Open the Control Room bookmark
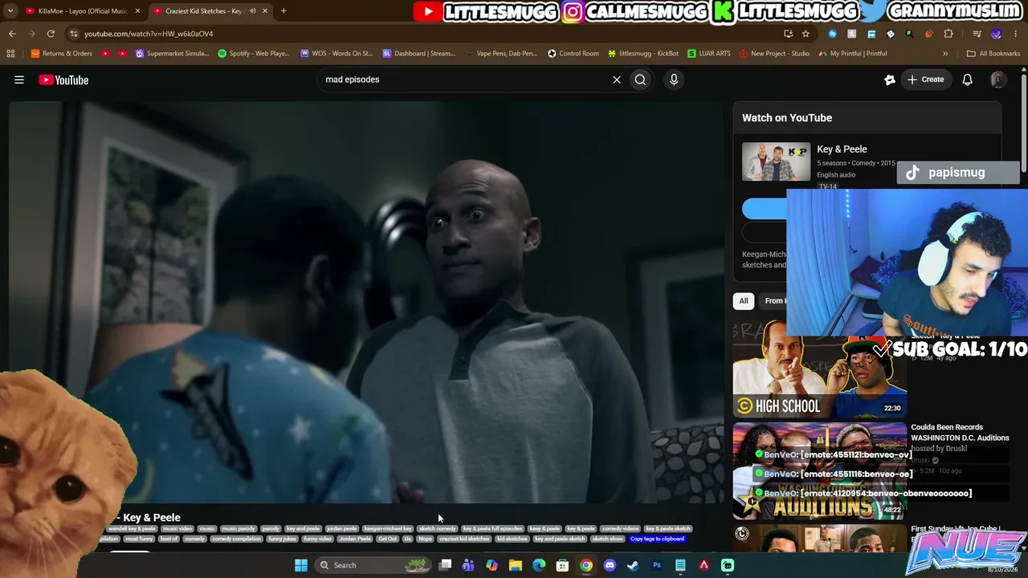Screen dimensions: 1028x578 [573, 54]
